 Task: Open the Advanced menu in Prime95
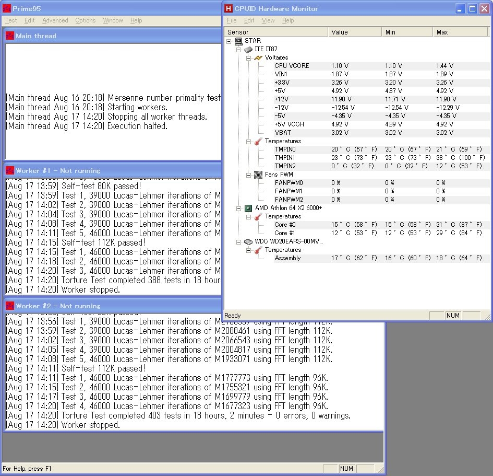coord(55,20)
